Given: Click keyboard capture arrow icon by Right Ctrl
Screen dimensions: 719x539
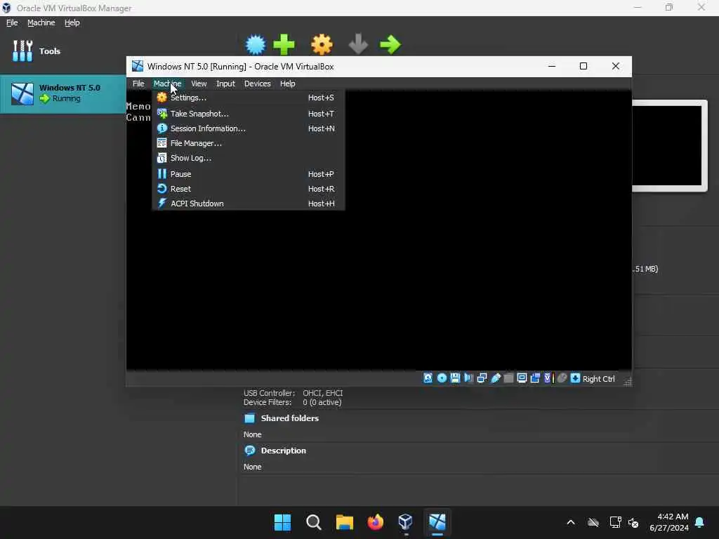Looking at the screenshot, I should pos(575,378).
